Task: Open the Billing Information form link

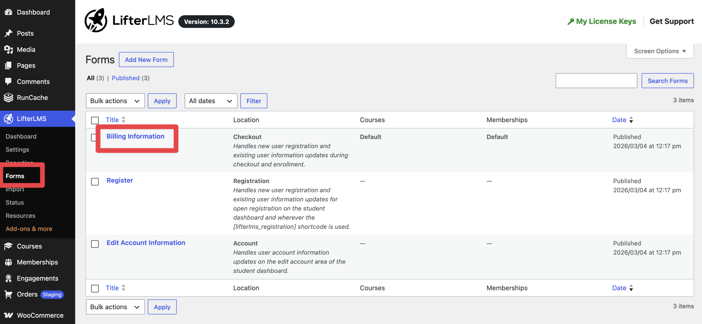Action: (135, 136)
